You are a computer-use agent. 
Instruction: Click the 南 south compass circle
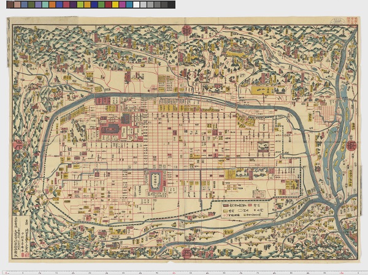(351, 146)
